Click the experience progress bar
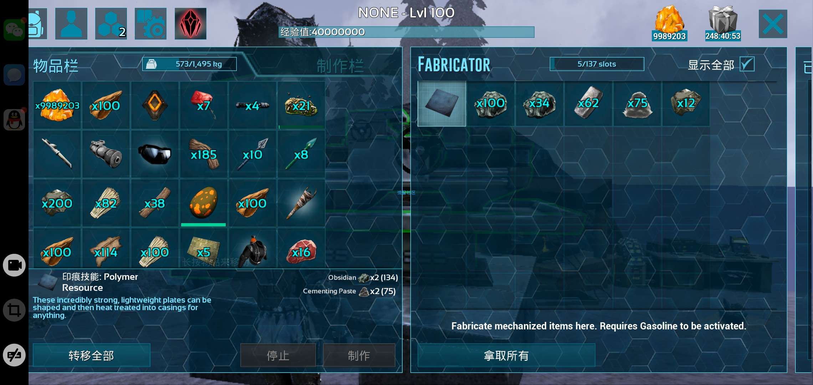This screenshot has width=813, height=385. click(x=406, y=32)
